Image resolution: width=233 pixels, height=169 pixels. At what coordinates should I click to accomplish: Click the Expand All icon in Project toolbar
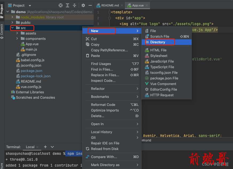[x=68, y=6]
